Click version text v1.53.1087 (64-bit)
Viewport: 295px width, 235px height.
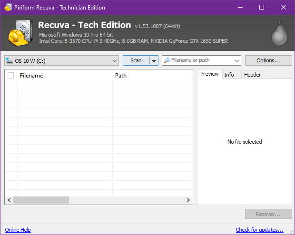coord(157,26)
